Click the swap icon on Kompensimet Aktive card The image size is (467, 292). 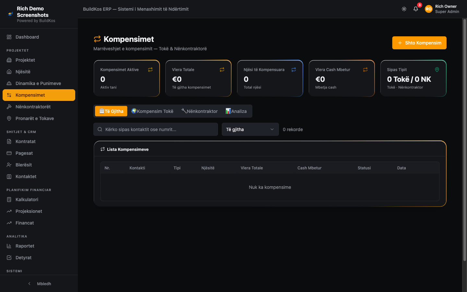[x=150, y=69]
